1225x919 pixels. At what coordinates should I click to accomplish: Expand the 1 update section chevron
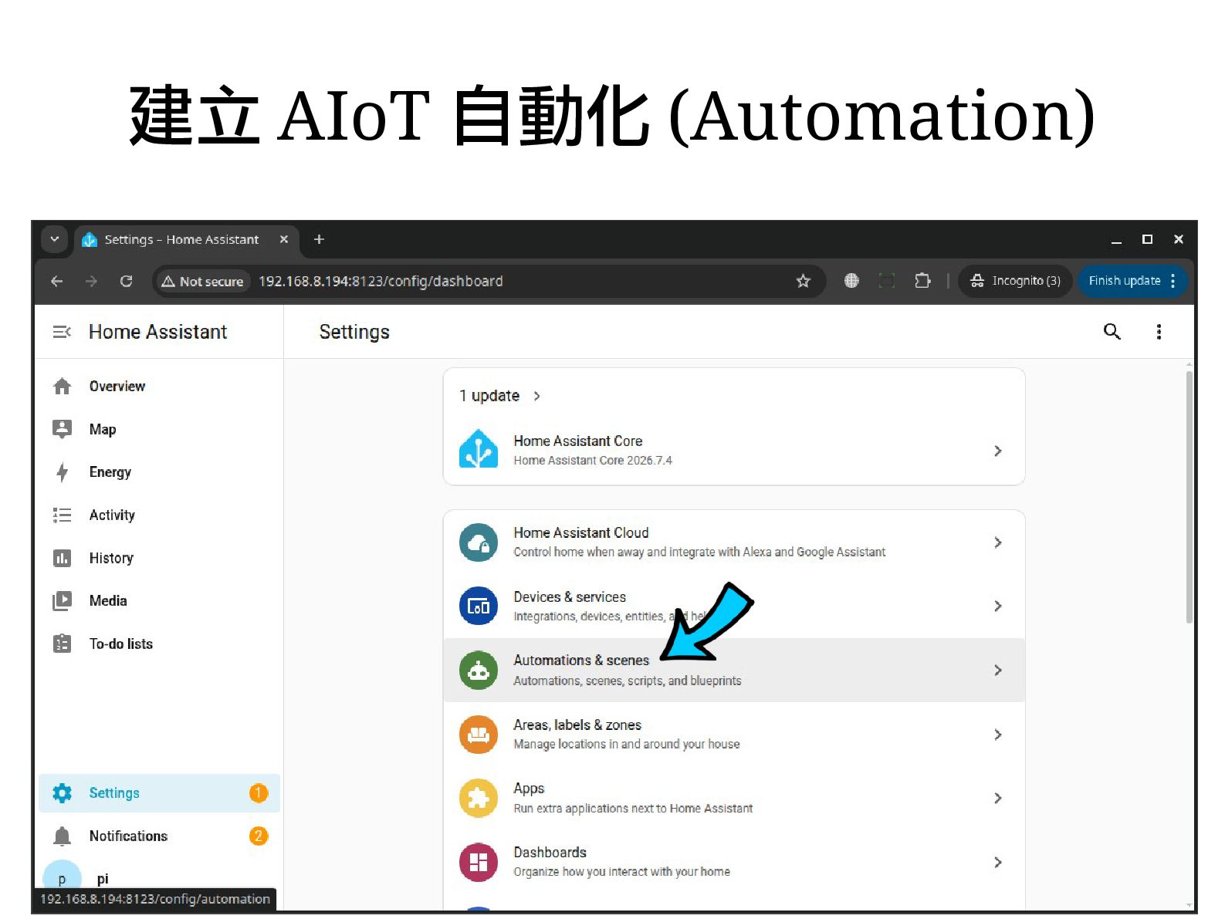pyautogui.click(x=536, y=396)
